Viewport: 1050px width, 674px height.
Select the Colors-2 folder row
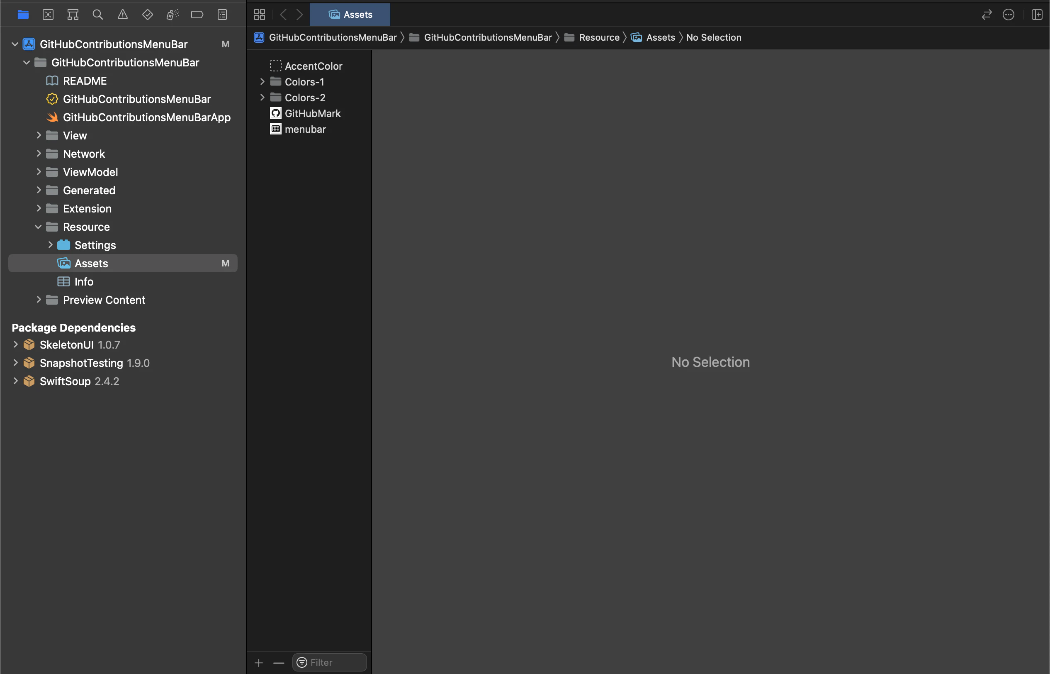tap(309, 97)
